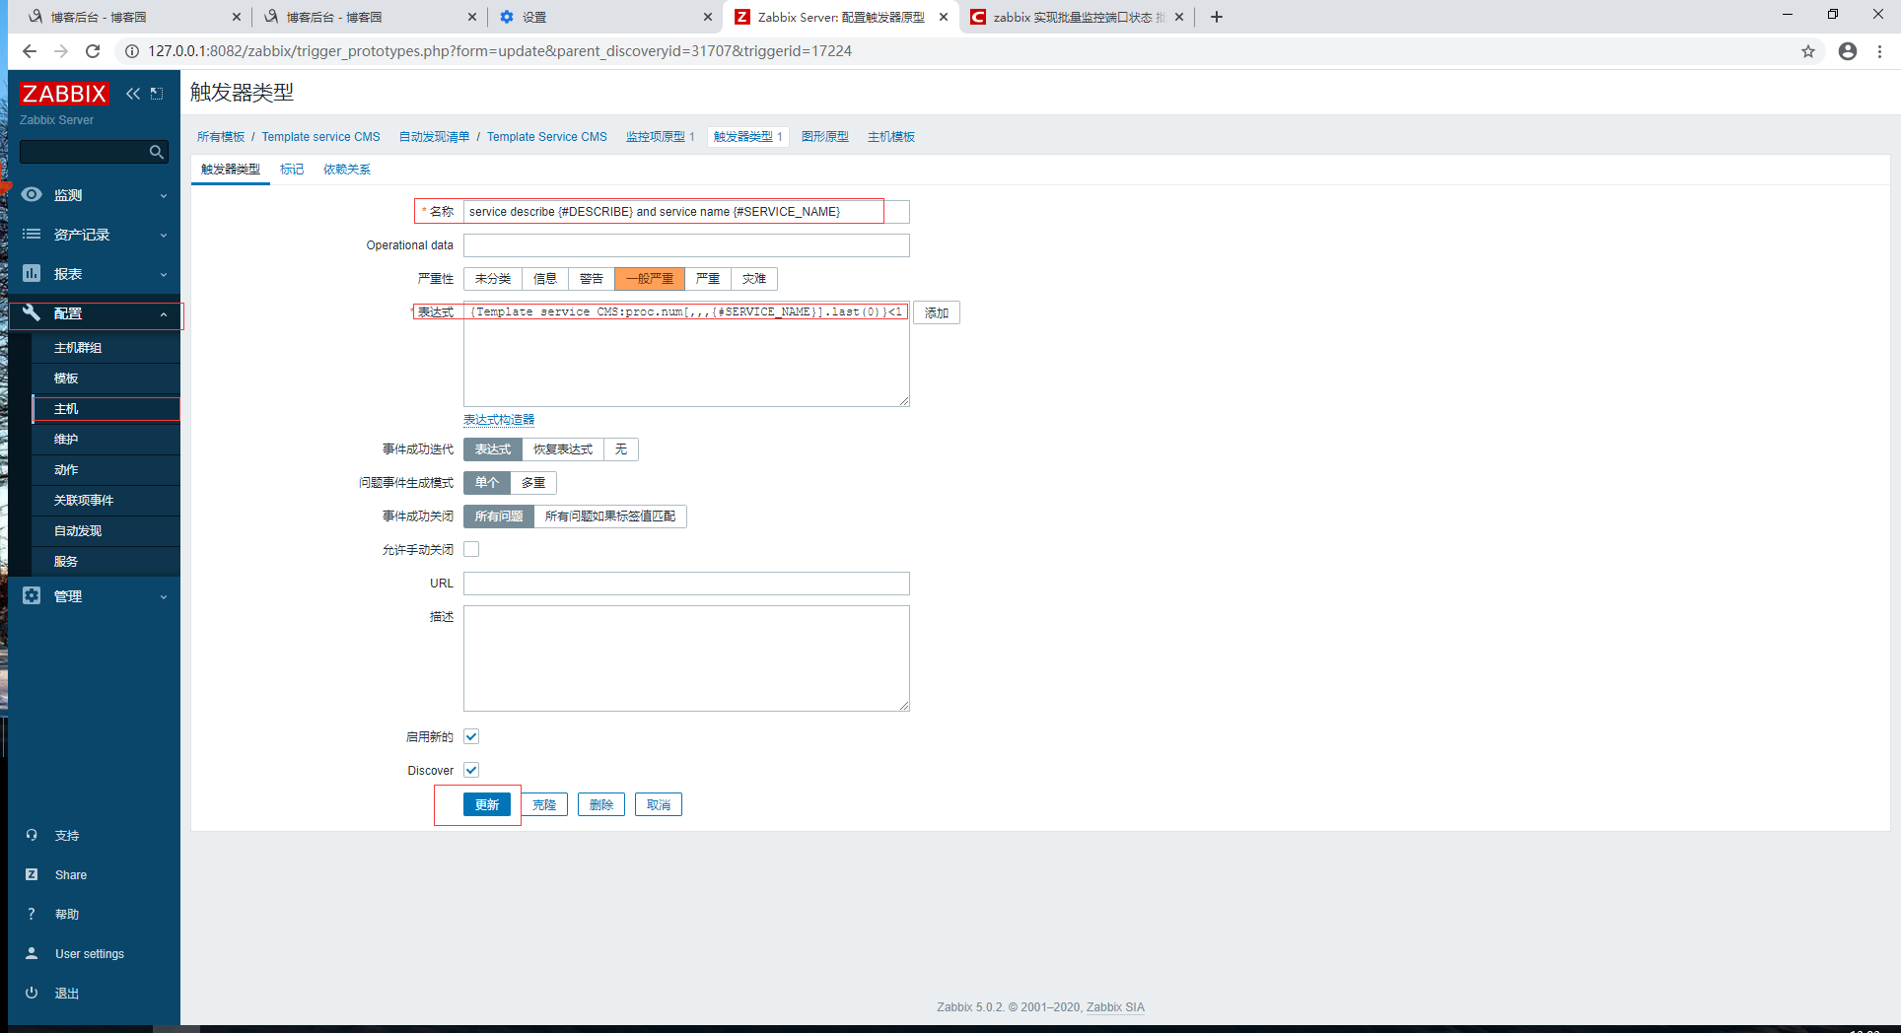Select 多重 problem event generation mode
The image size is (1901, 1033).
click(x=533, y=483)
